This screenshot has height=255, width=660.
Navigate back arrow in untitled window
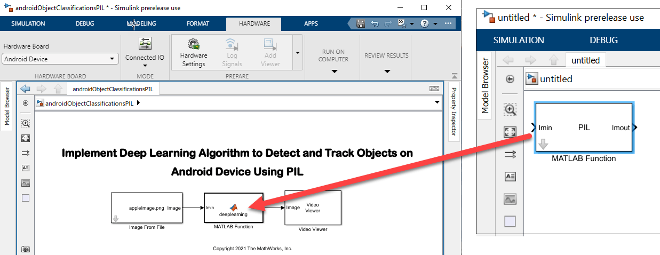(508, 60)
